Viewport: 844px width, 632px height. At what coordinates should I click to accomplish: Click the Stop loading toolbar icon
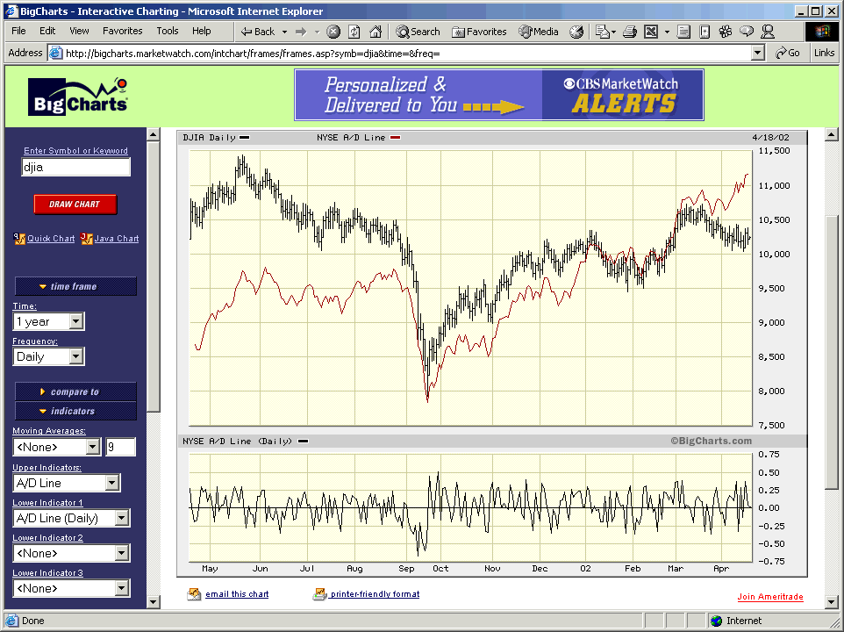pos(333,32)
